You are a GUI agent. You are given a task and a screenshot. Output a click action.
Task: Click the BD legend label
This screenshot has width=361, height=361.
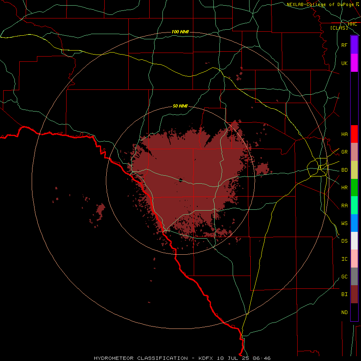tap(344, 170)
